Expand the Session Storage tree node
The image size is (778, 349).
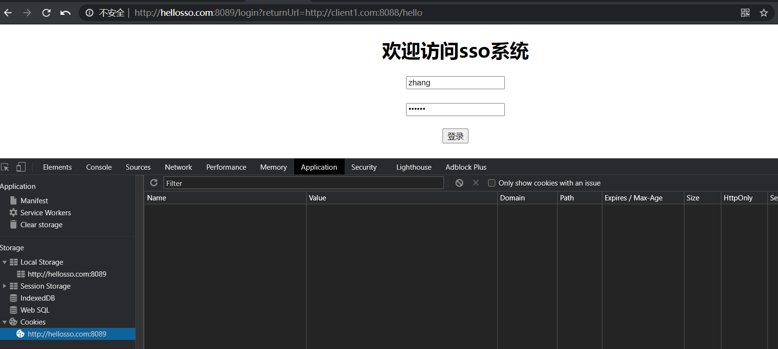[4, 286]
